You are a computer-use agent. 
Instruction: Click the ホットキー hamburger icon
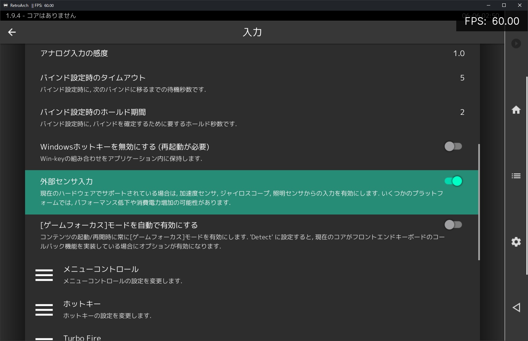coord(44,309)
